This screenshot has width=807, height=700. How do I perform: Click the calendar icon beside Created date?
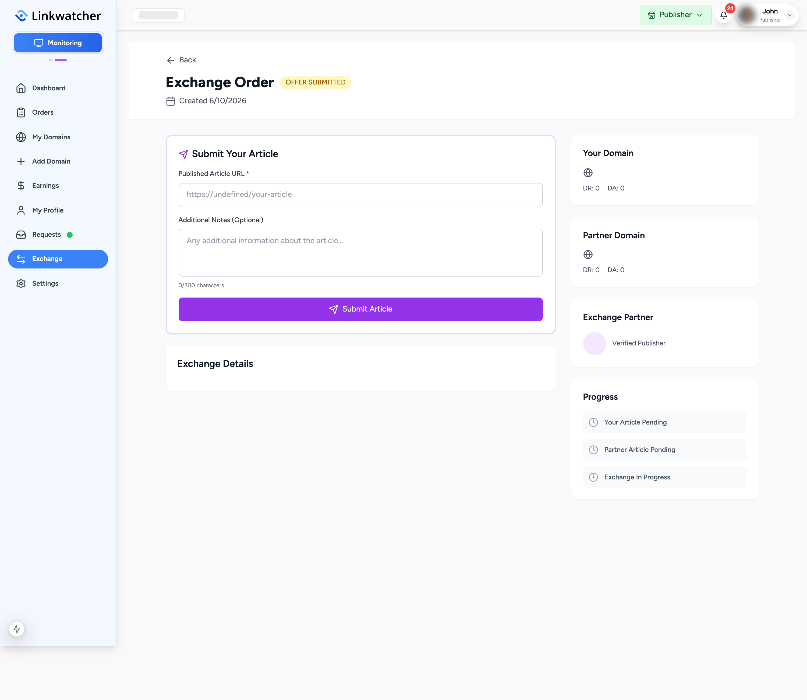click(x=170, y=101)
